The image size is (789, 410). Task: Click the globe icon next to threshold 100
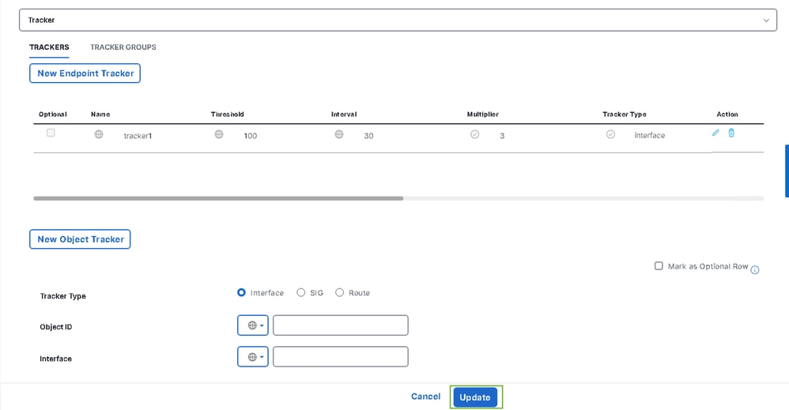pos(219,134)
